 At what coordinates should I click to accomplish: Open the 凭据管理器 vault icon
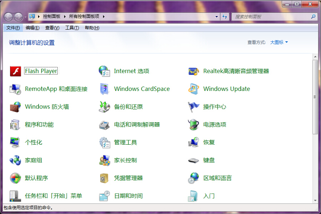(x=104, y=178)
